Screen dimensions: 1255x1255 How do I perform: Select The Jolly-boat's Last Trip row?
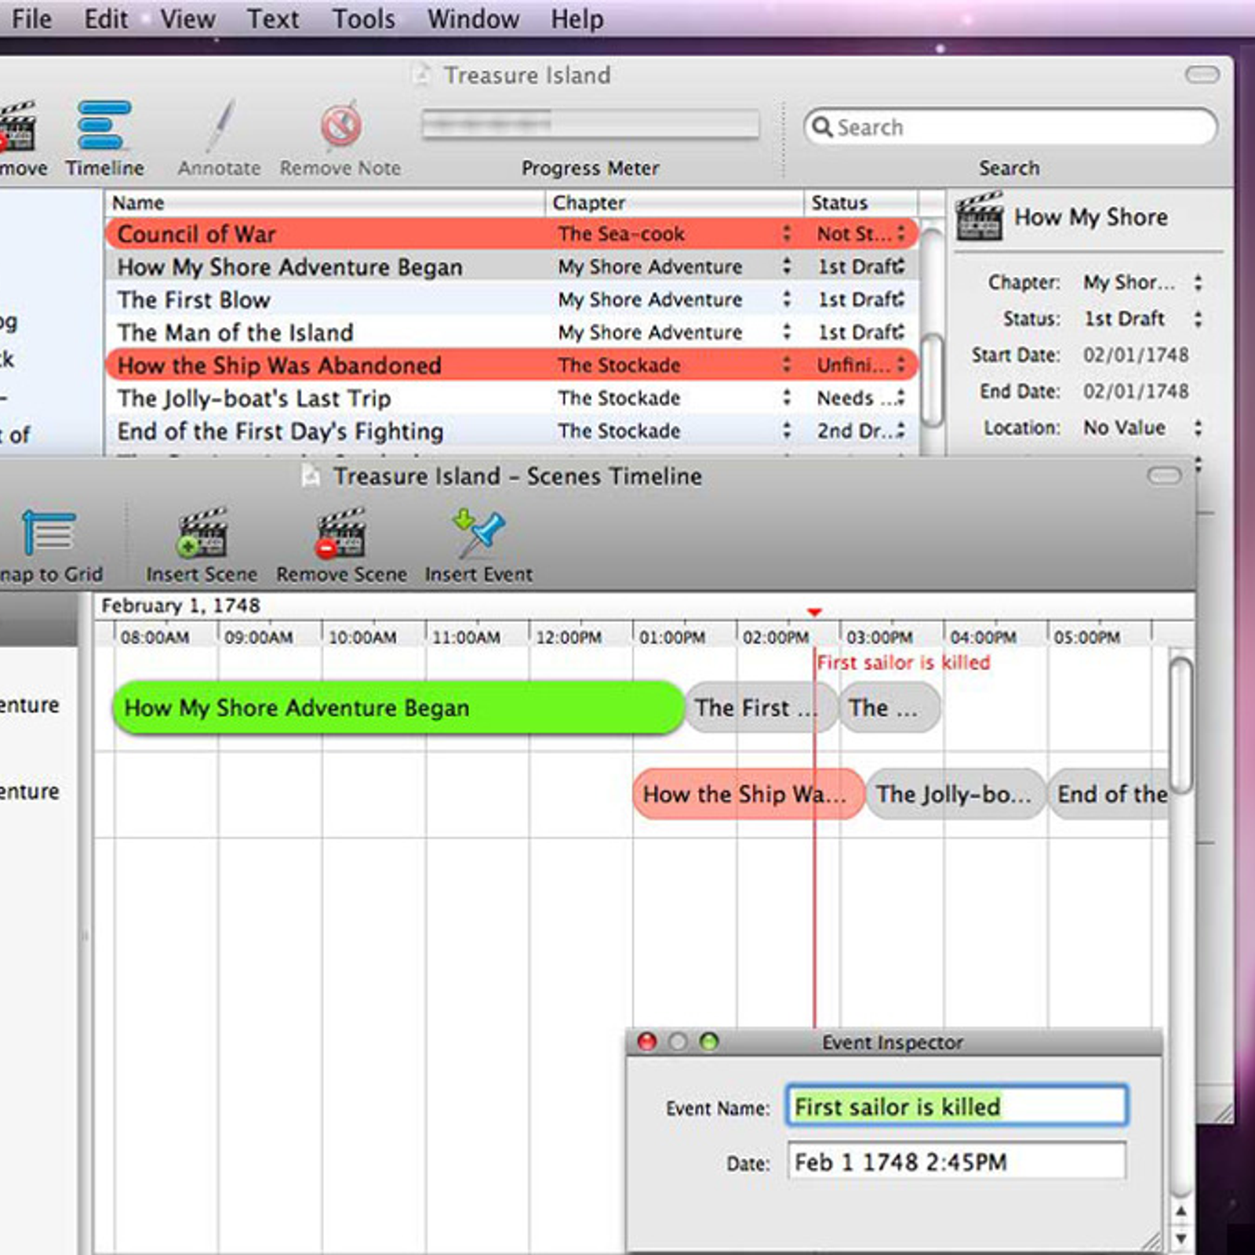pos(511,398)
